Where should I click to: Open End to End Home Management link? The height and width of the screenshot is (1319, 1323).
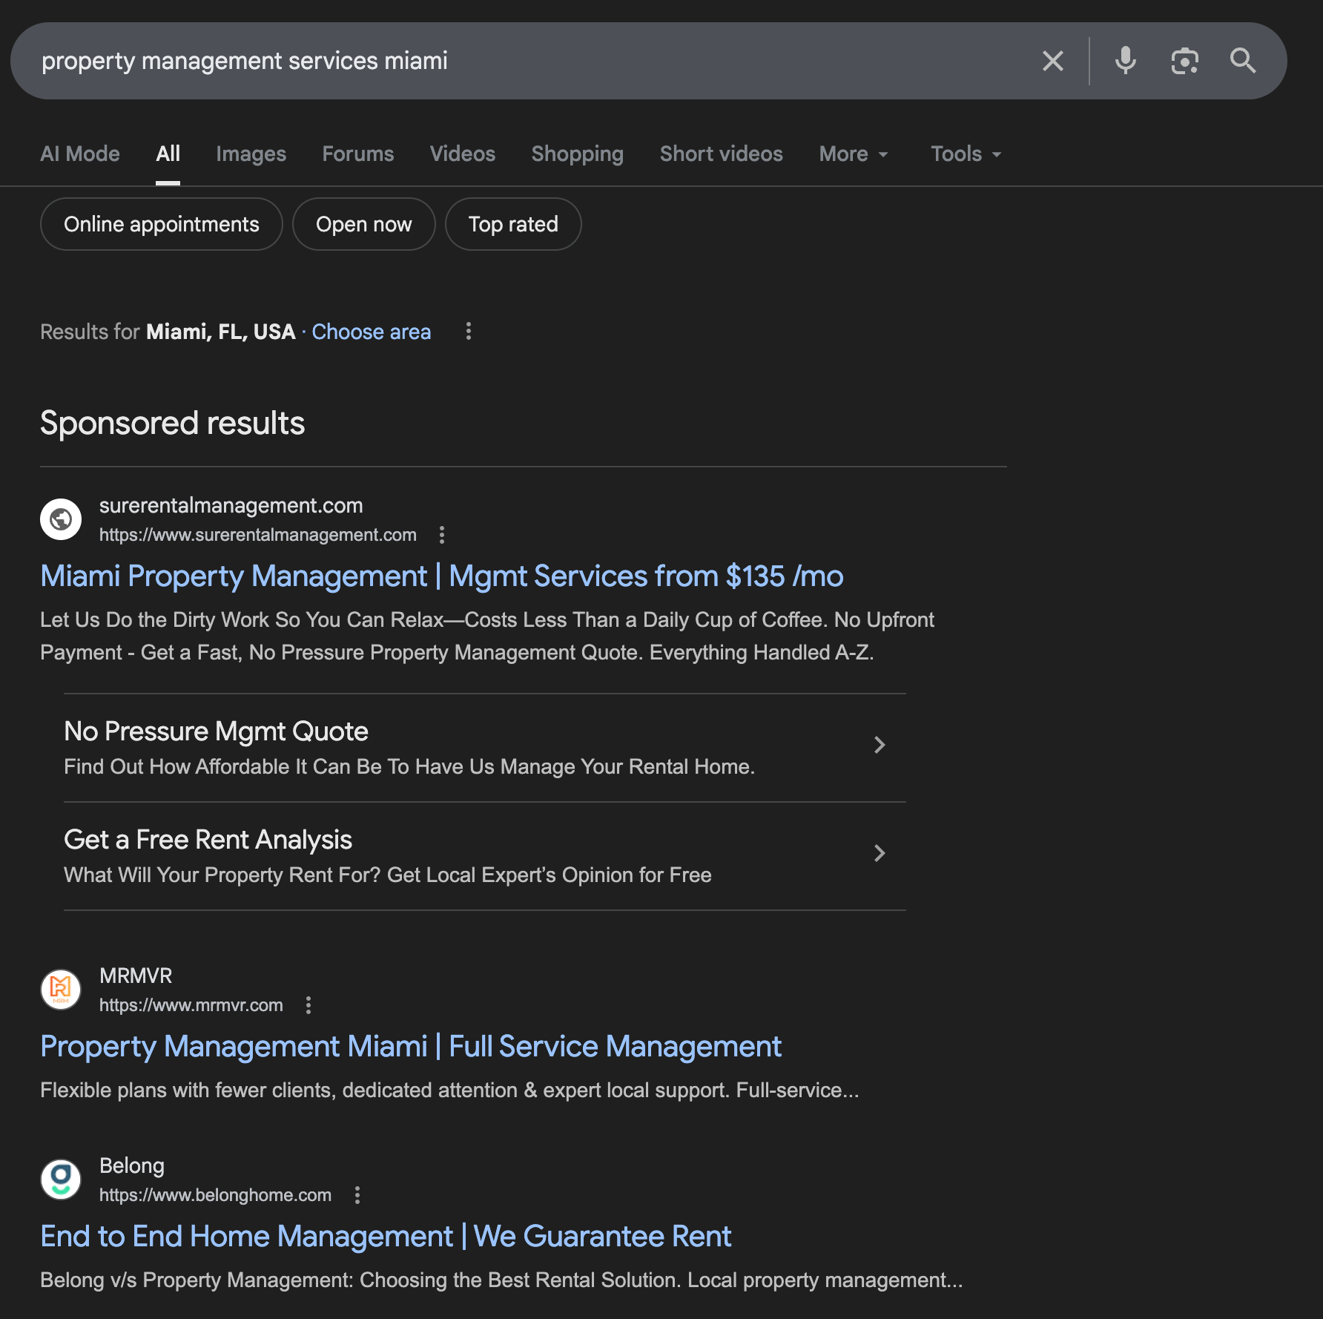point(386,1237)
